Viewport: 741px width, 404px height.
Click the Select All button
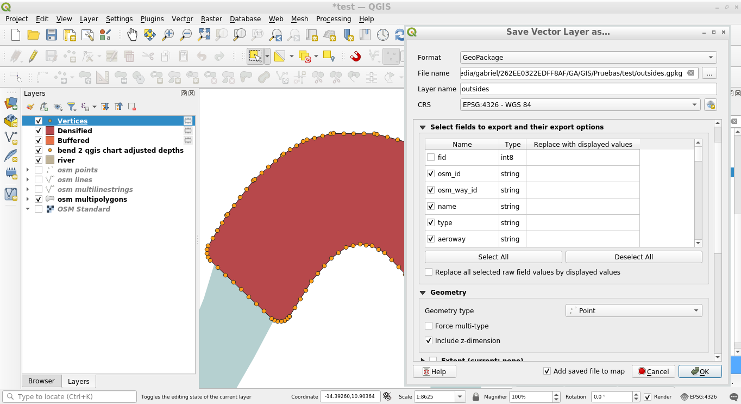click(x=493, y=257)
